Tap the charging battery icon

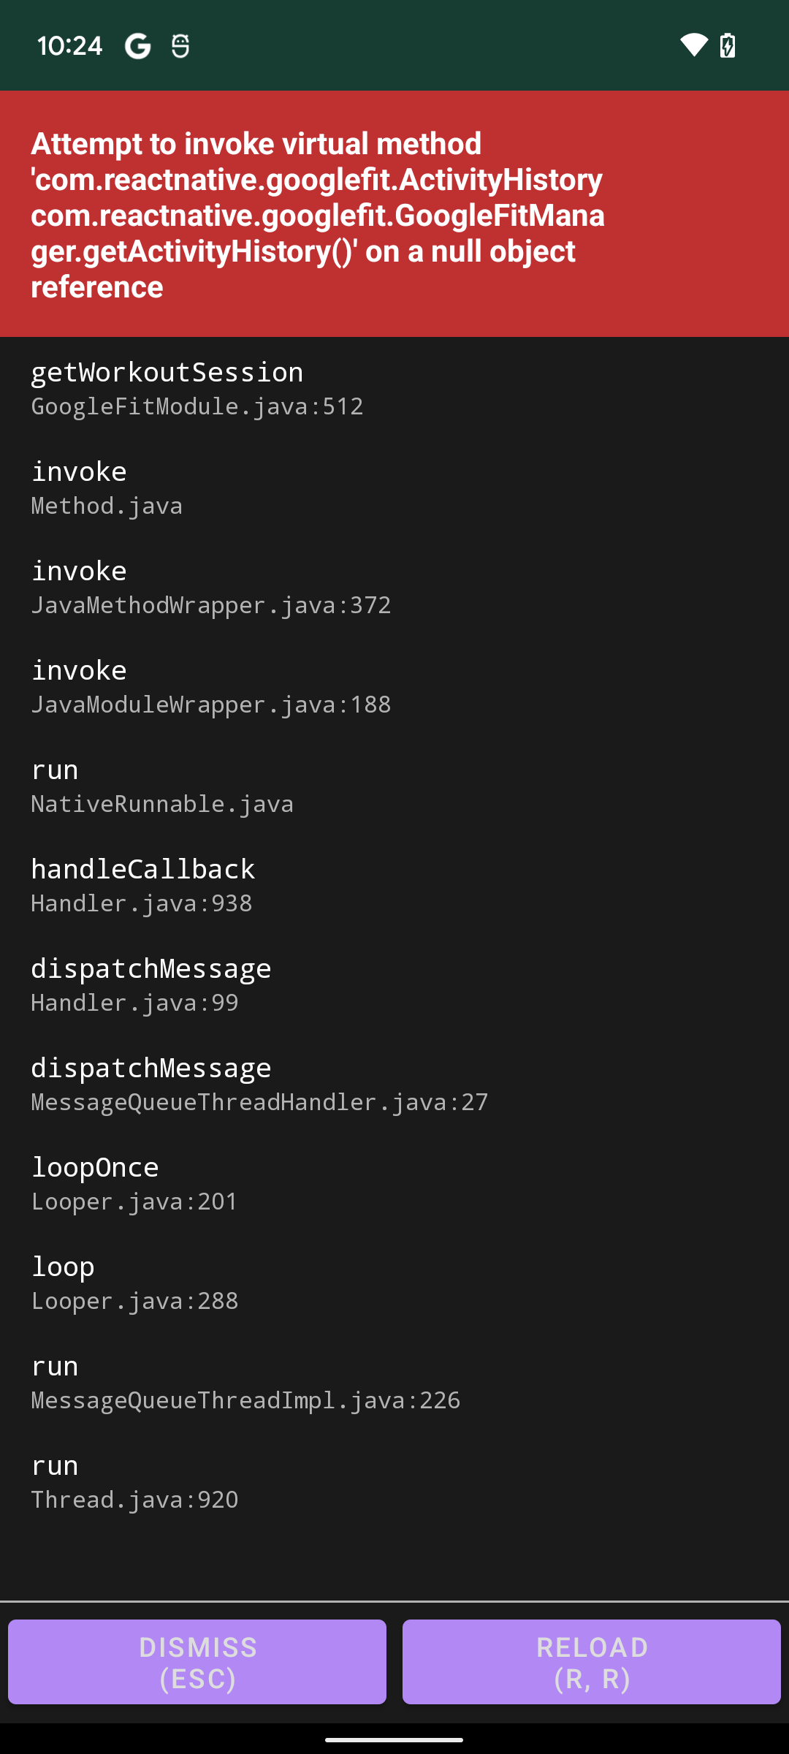[728, 45]
